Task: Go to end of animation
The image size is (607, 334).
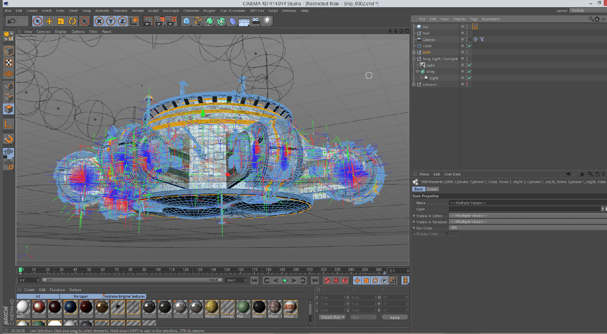Action: click(x=315, y=281)
